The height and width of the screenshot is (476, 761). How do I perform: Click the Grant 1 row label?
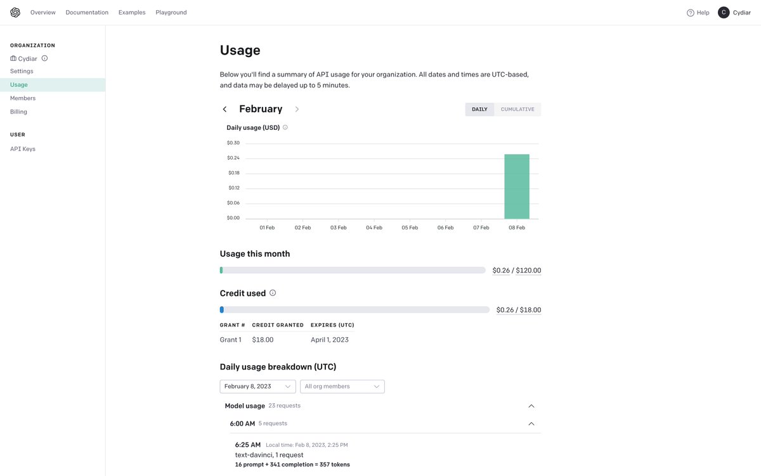[x=231, y=340]
